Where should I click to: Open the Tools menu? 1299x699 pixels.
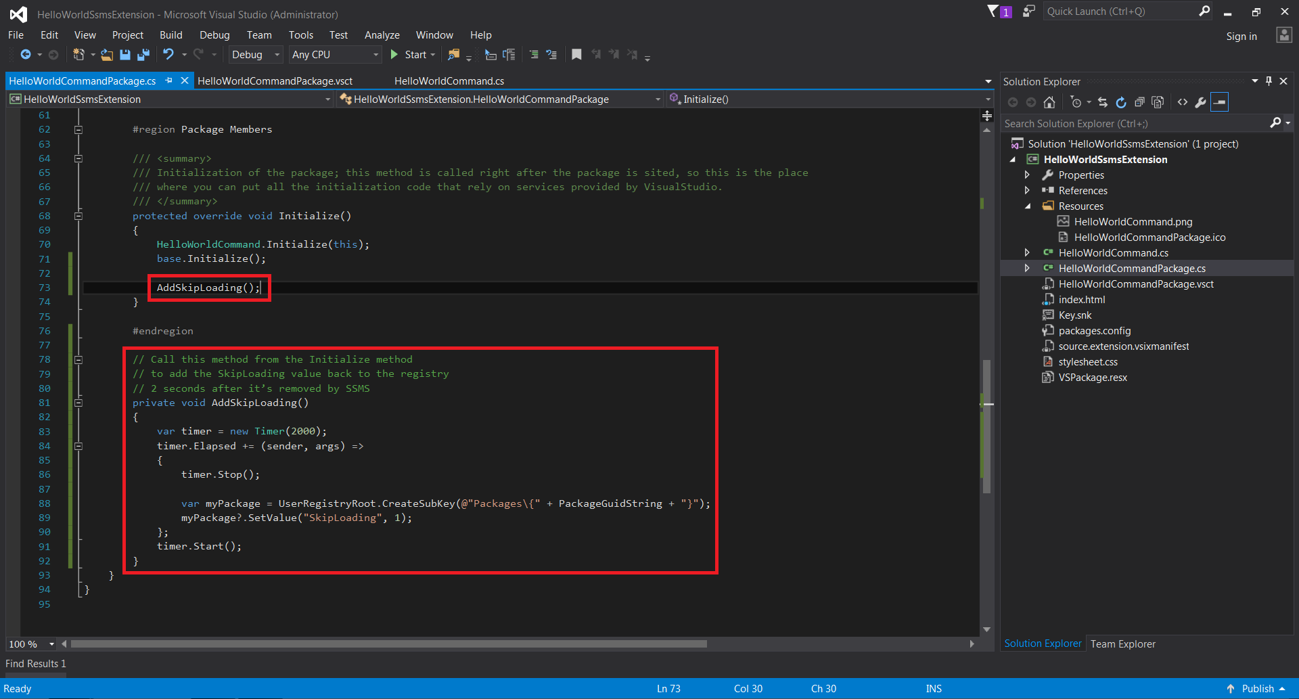coord(301,35)
